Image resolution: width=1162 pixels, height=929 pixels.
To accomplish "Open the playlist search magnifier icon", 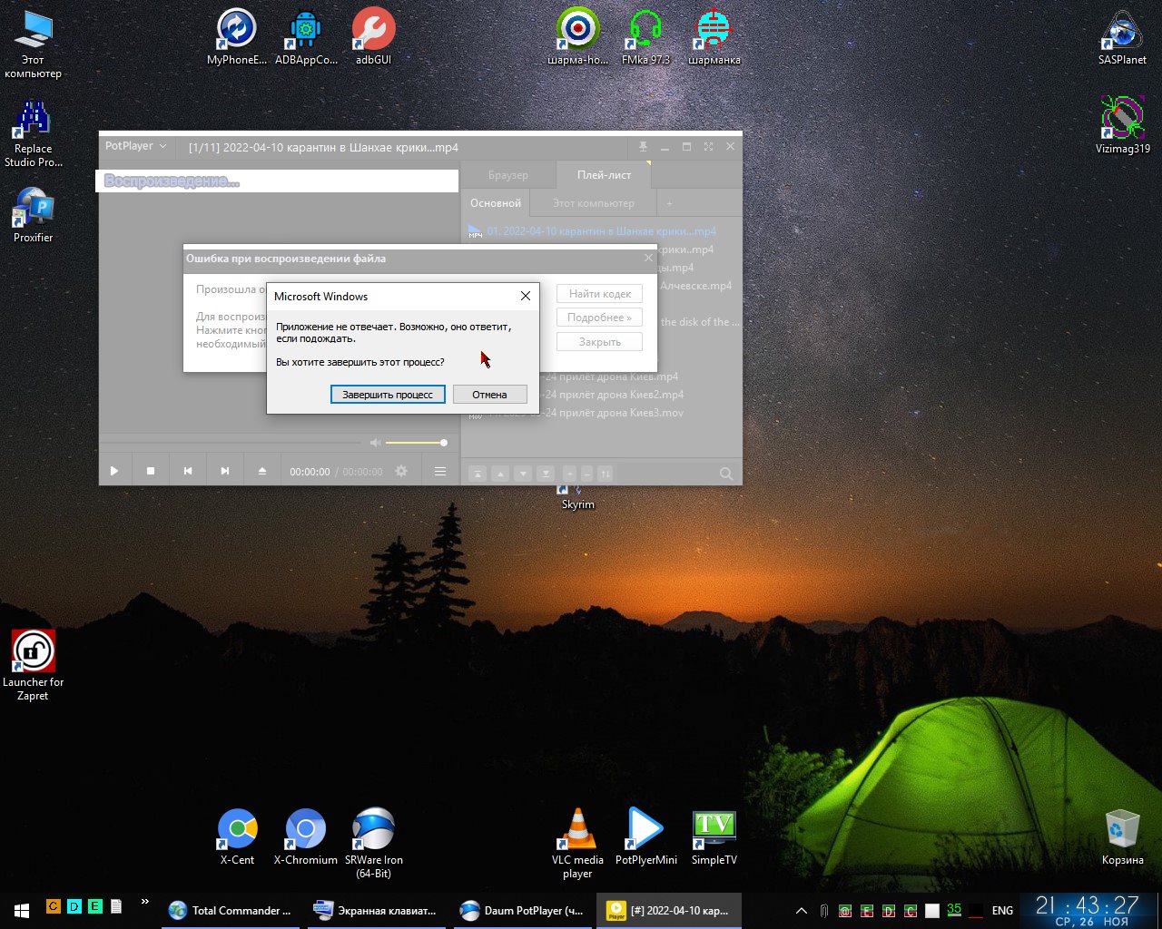I will [726, 474].
